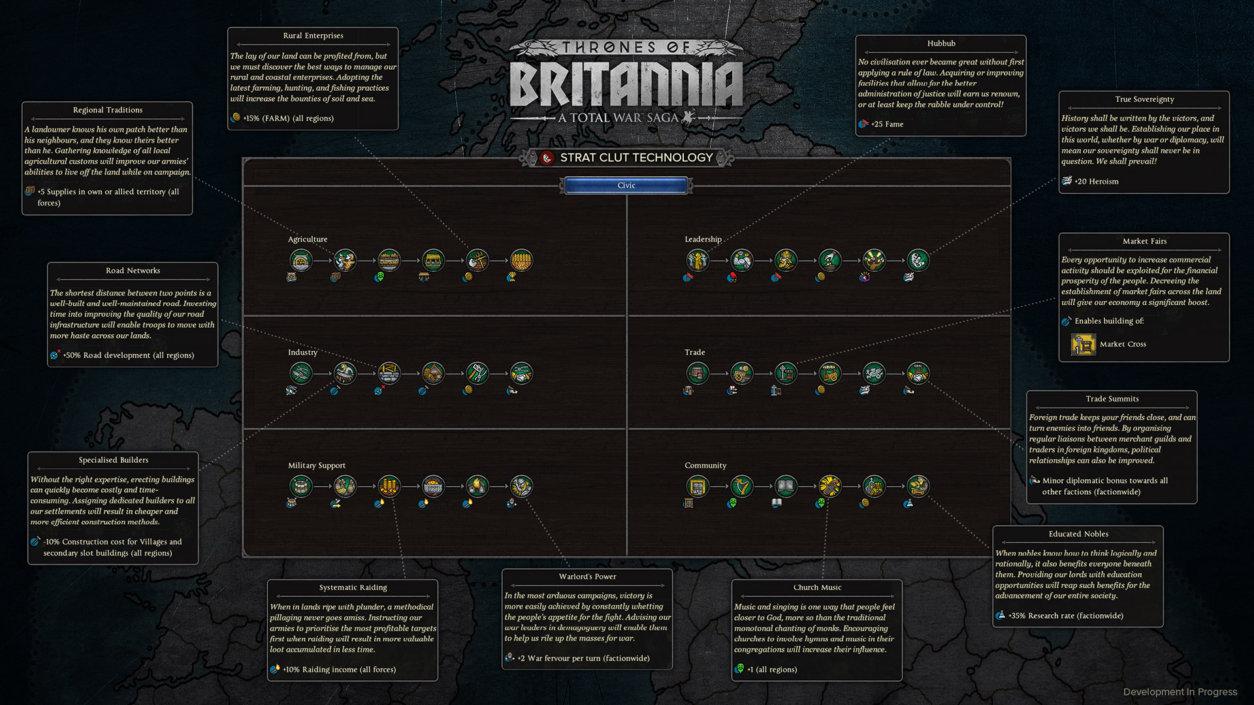Click the harp technology in Community row
1254x705 pixels.
point(741,486)
